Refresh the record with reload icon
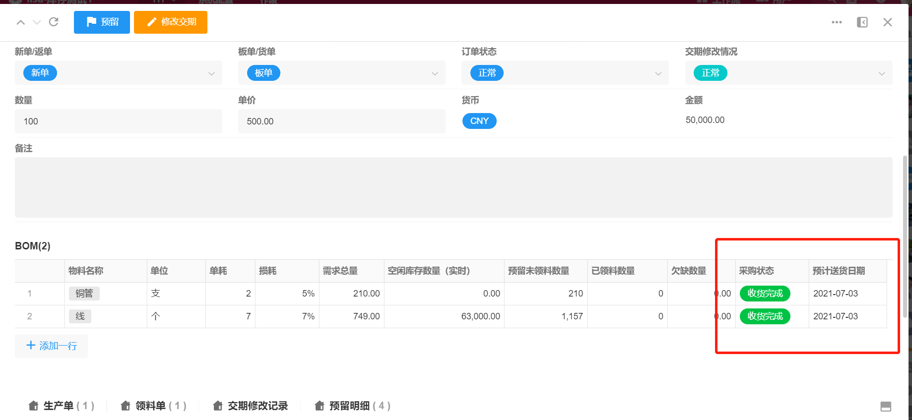 pos(54,22)
